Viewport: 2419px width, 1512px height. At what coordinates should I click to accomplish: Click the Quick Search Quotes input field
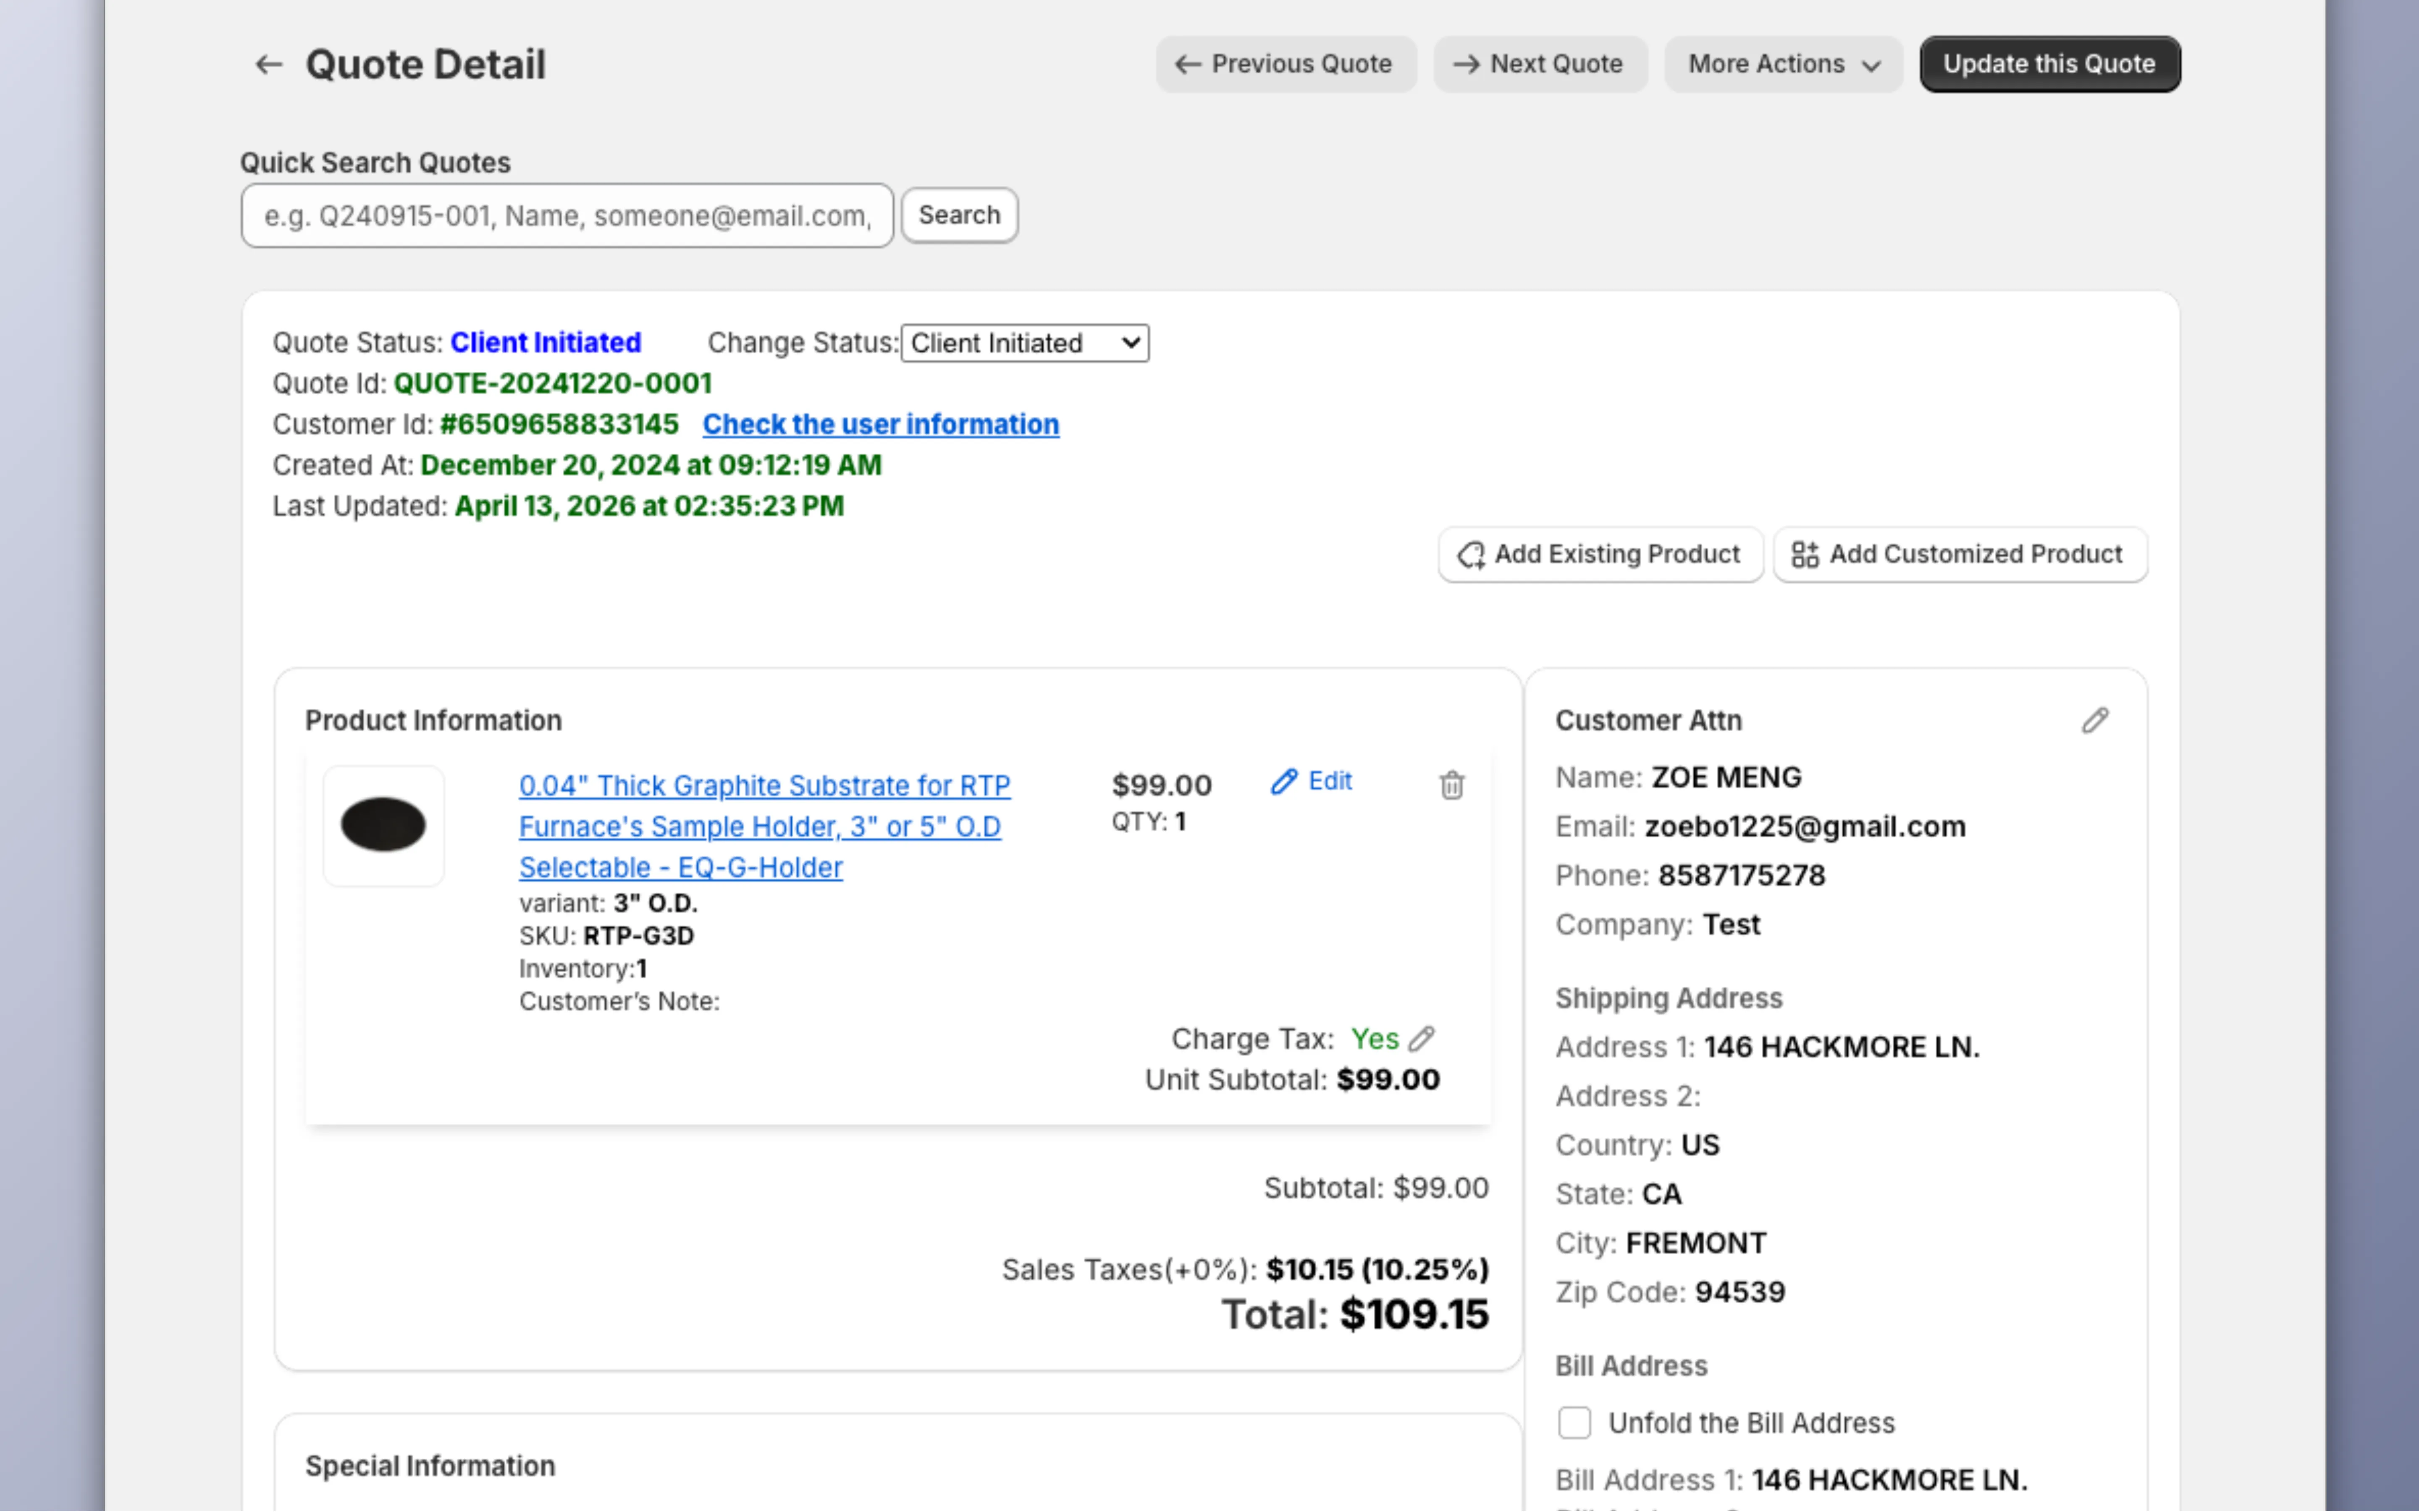pyautogui.click(x=567, y=215)
